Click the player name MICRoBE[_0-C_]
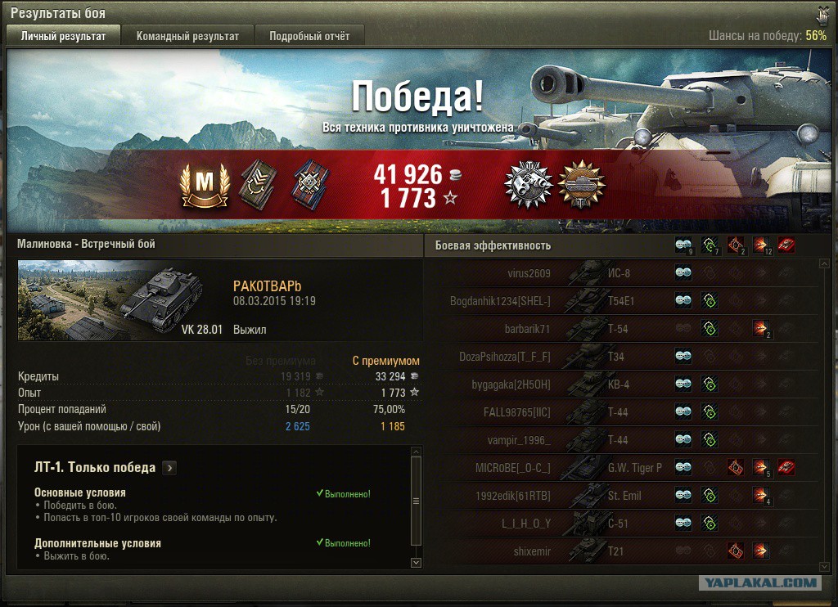Viewport: 838px width, 607px height. pos(512,468)
